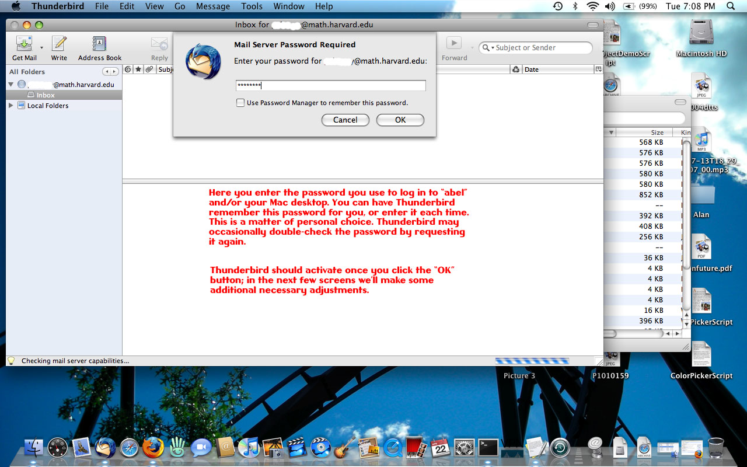747x467 pixels.
Task: Open the Get Mail dropdown arrow
Action: click(41, 47)
